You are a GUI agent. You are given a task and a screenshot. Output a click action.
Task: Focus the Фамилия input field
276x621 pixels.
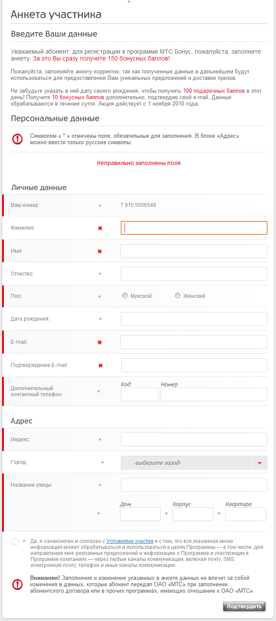(194, 228)
